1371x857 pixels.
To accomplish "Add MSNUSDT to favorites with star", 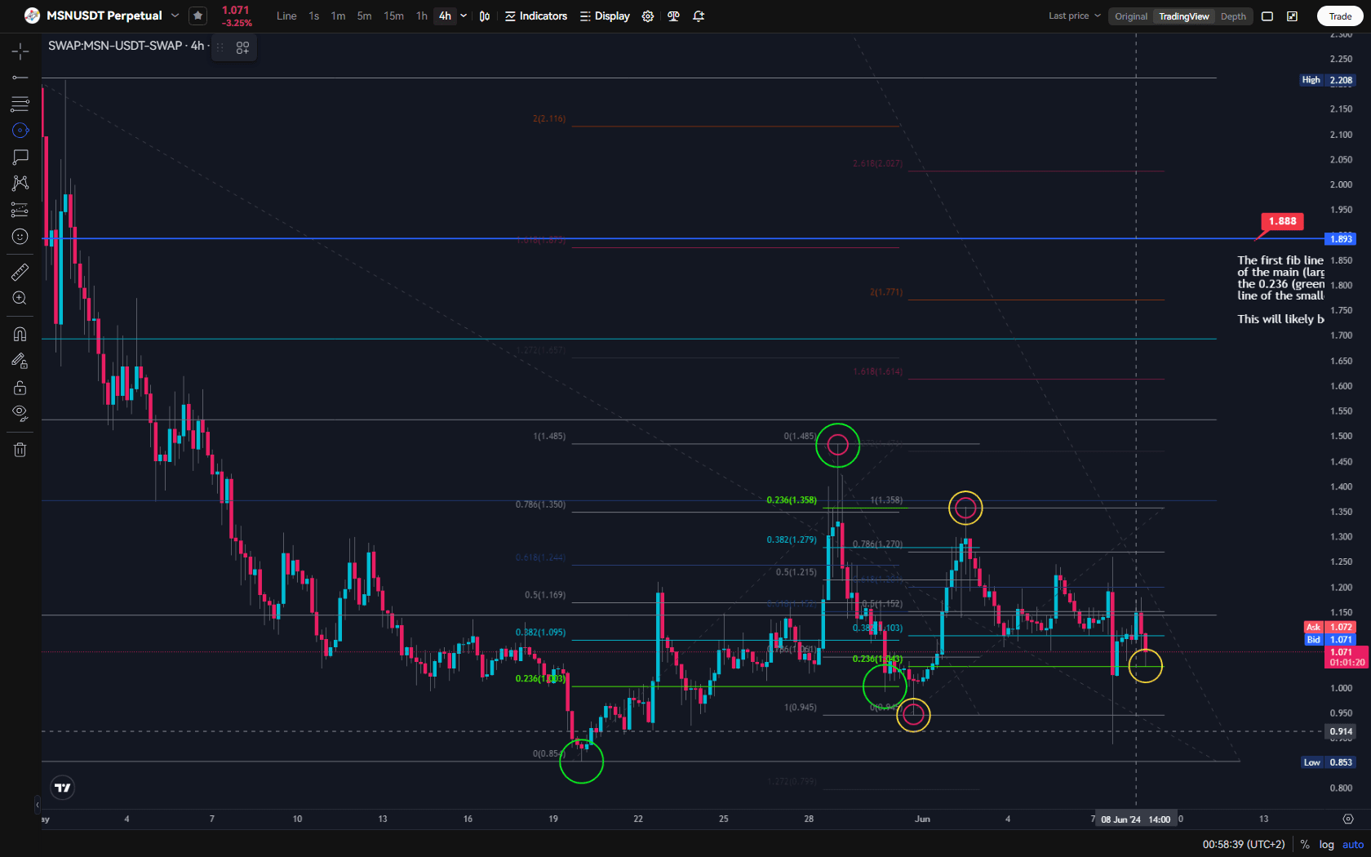I will click(x=197, y=16).
